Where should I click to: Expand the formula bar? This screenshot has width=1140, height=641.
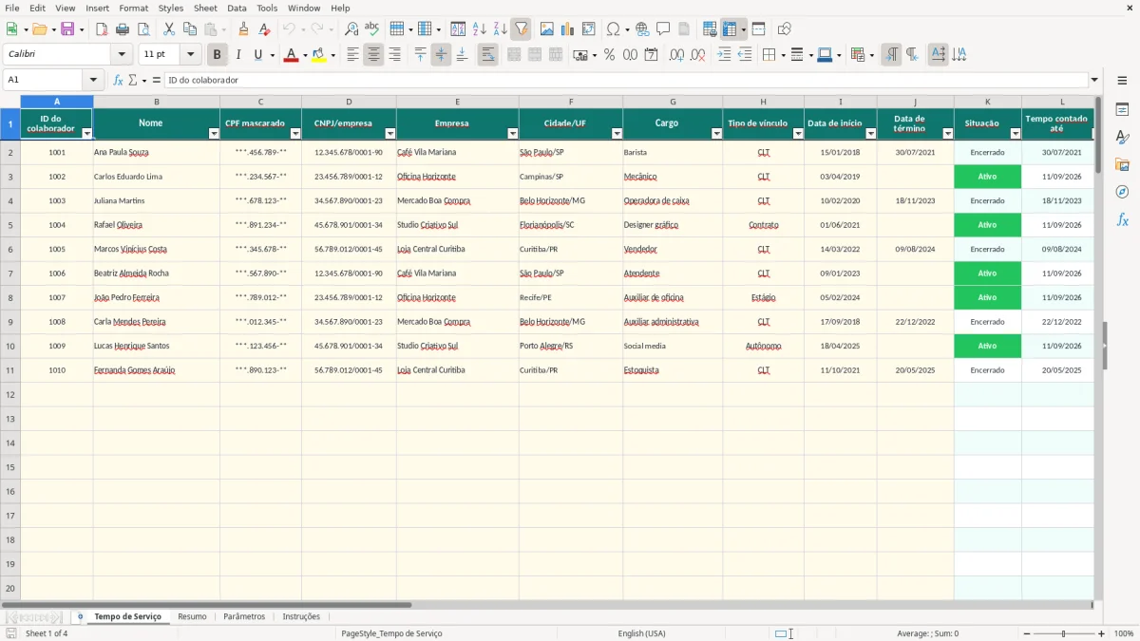pyautogui.click(x=1094, y=81)
